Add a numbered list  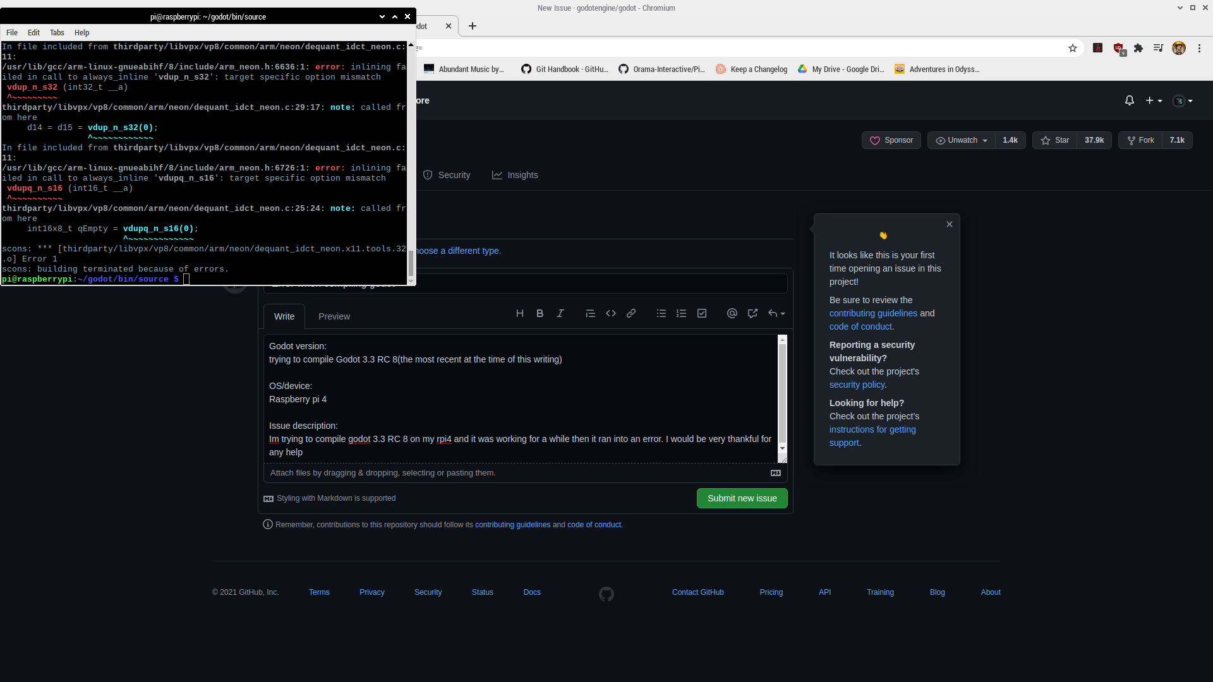click(681, 313)
